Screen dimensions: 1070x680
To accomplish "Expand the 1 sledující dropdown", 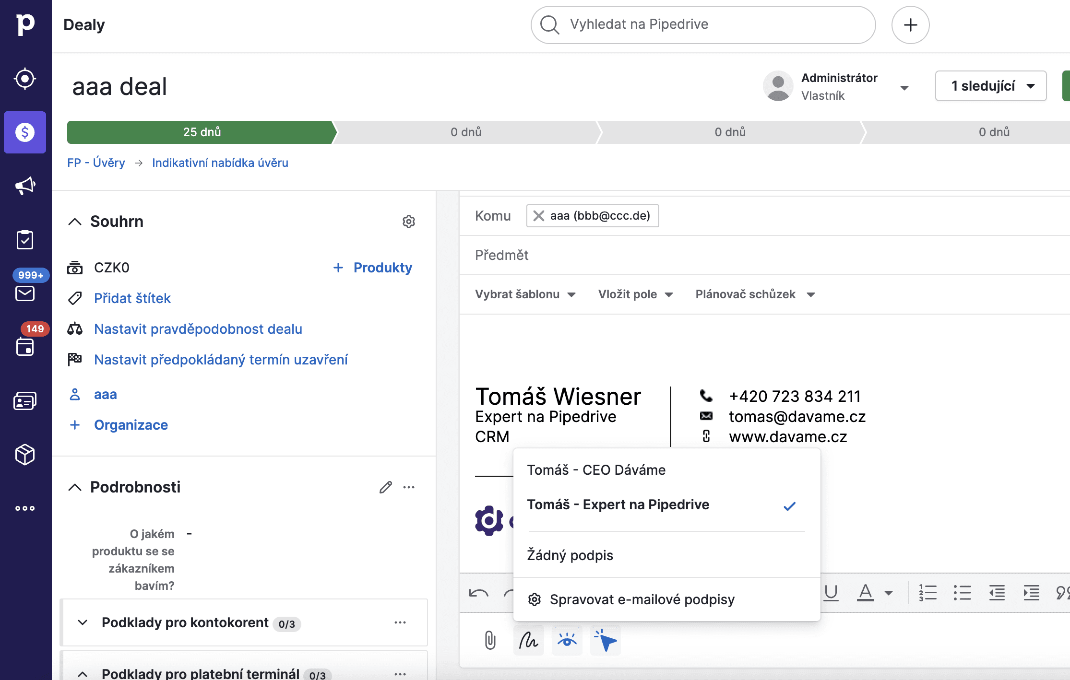I will (x=990, y=86).
